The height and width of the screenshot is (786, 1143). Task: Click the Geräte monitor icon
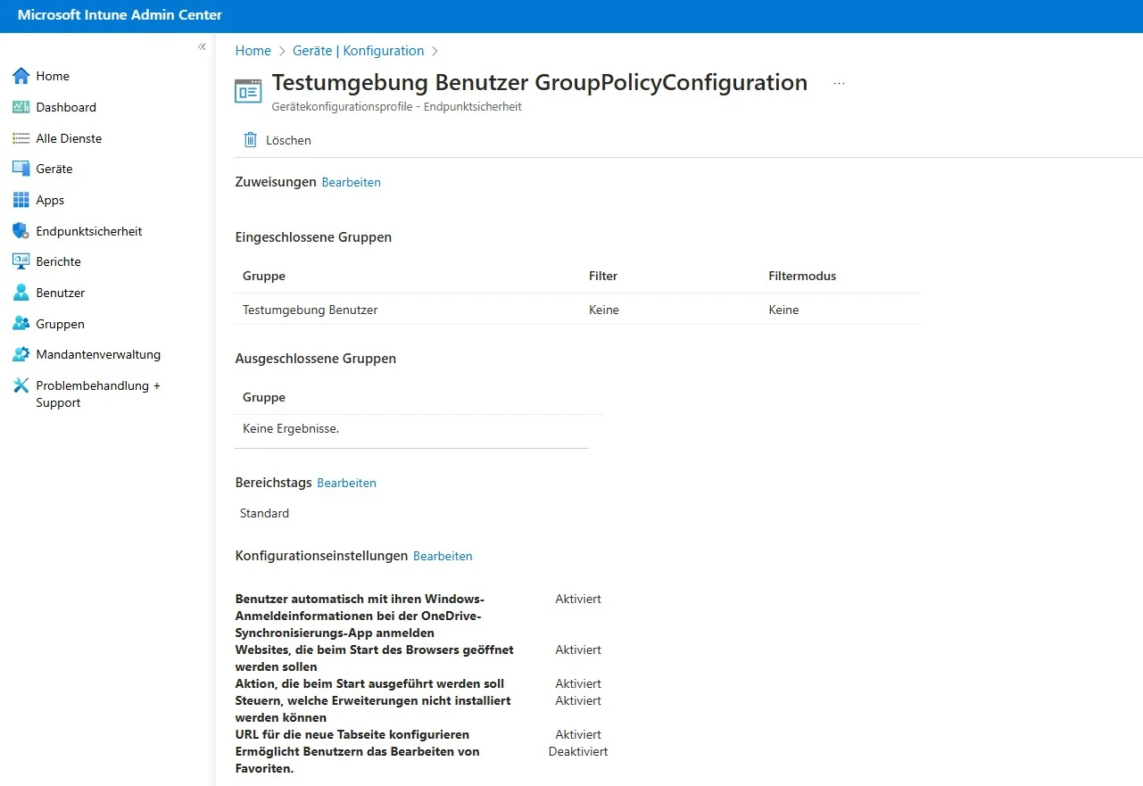pyautogui.click(x=21, y=169)
